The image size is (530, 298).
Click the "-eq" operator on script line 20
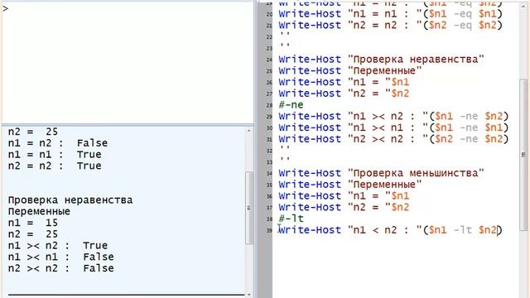(x=463, y=14)
